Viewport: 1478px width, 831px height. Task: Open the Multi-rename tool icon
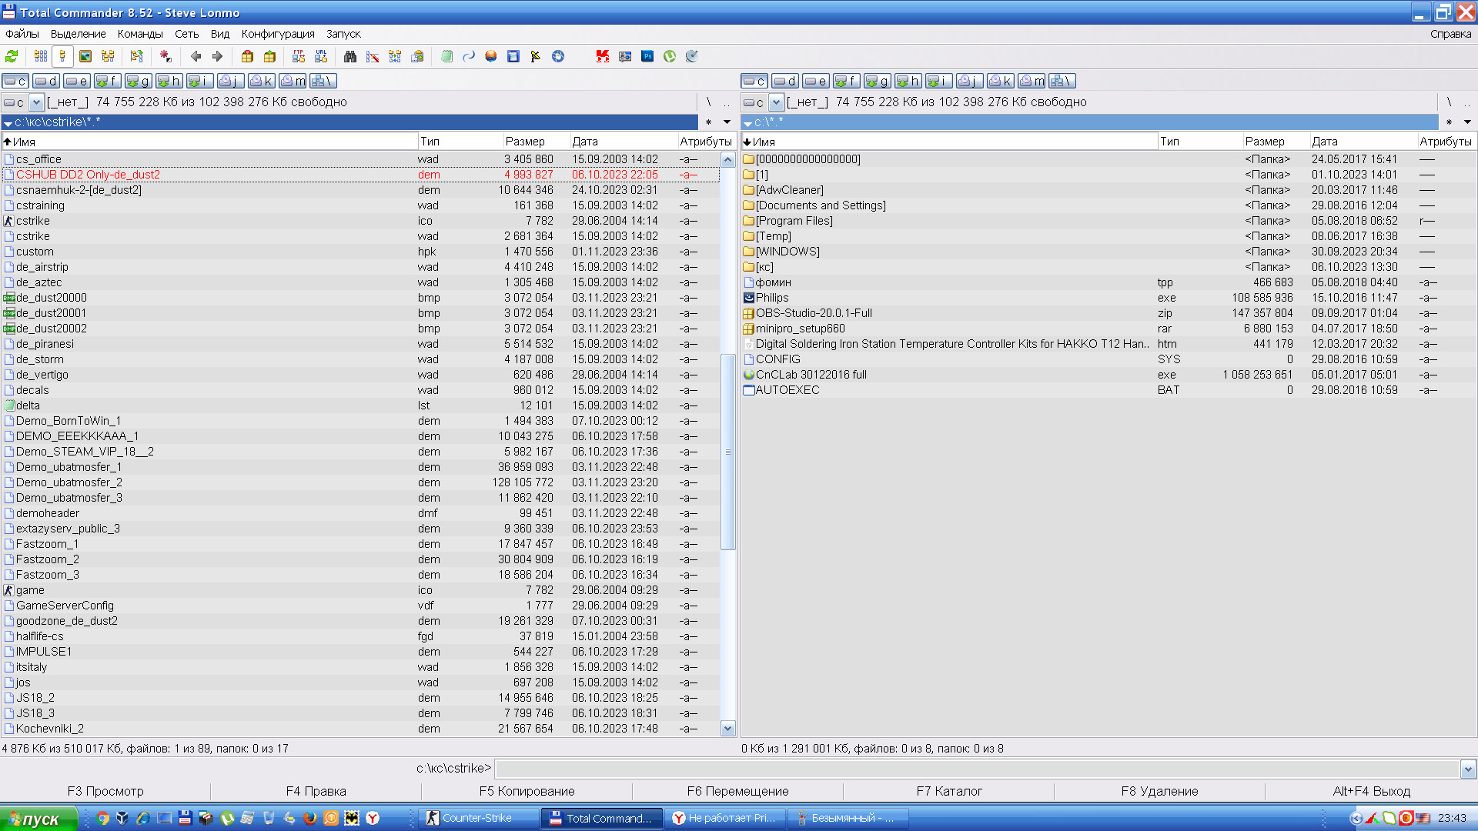tap(373, 56)
